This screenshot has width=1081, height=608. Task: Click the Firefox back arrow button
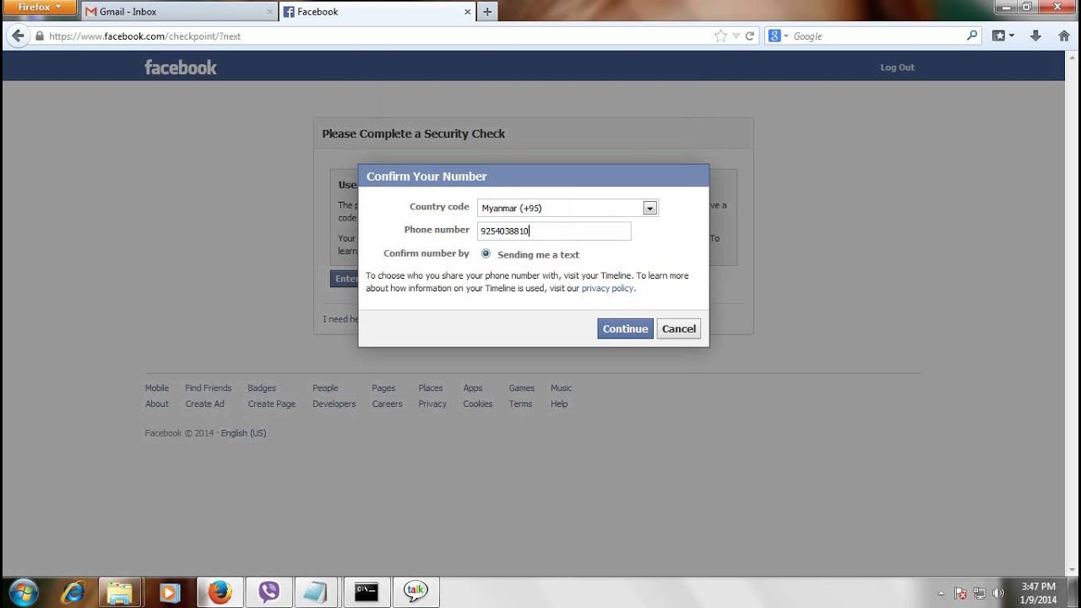tap(17, 35)
